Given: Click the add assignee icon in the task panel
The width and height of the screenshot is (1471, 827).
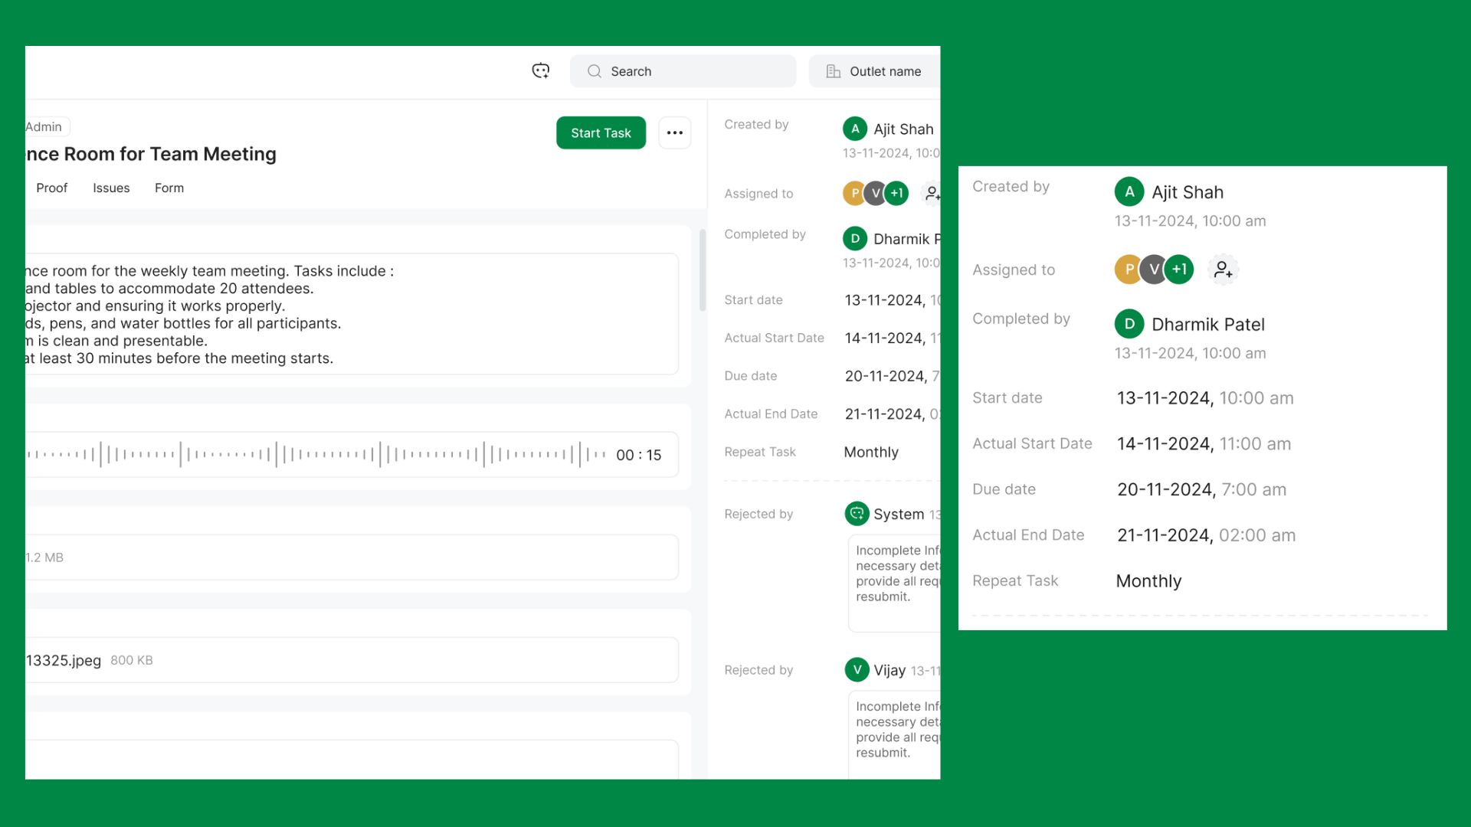Looking at the screenshot, I should [x=932, y=193].
